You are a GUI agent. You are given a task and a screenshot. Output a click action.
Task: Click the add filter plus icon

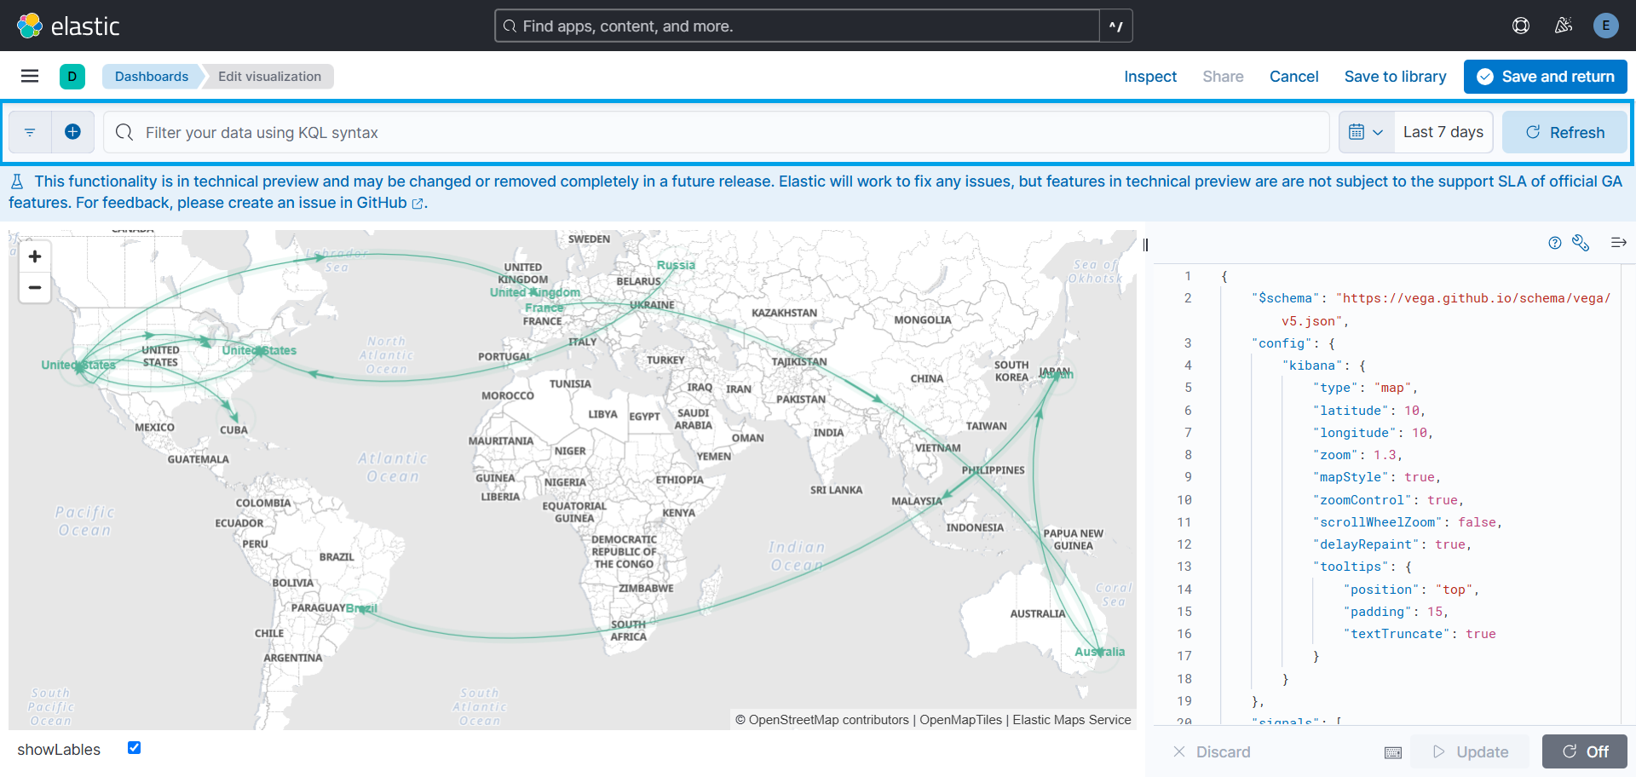tap(72, 132)
